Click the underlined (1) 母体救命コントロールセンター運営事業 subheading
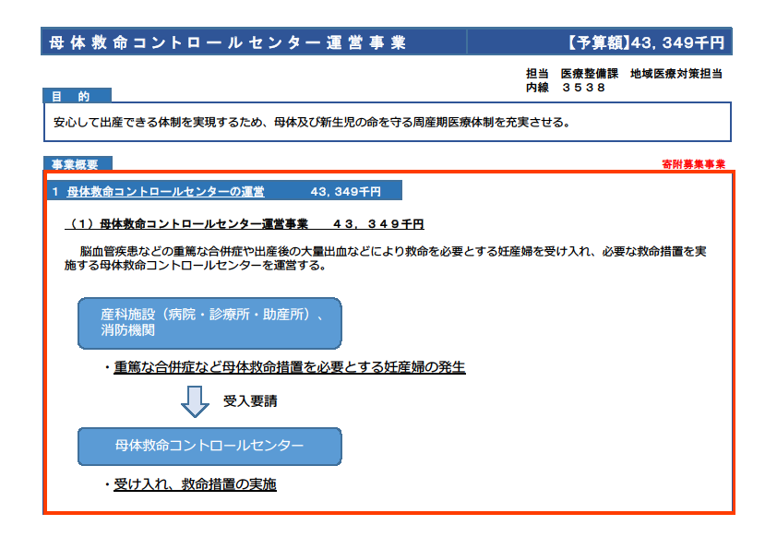Image resolution: width=777 pixels, height=549 pixels. point(245,224)
